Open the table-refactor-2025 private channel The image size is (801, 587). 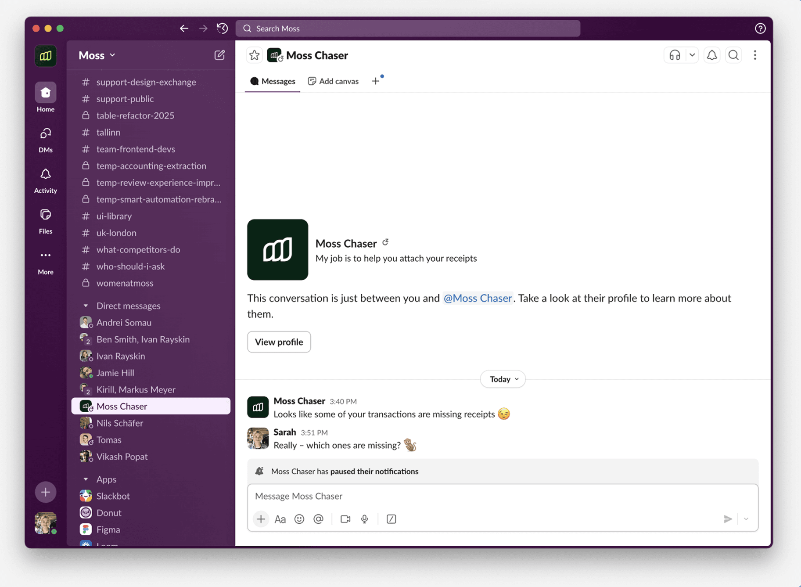tap(151, 115)
